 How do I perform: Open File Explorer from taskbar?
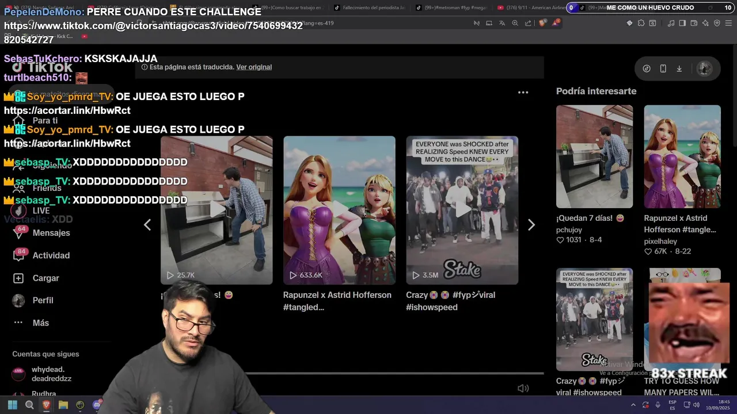click(63, 405)
